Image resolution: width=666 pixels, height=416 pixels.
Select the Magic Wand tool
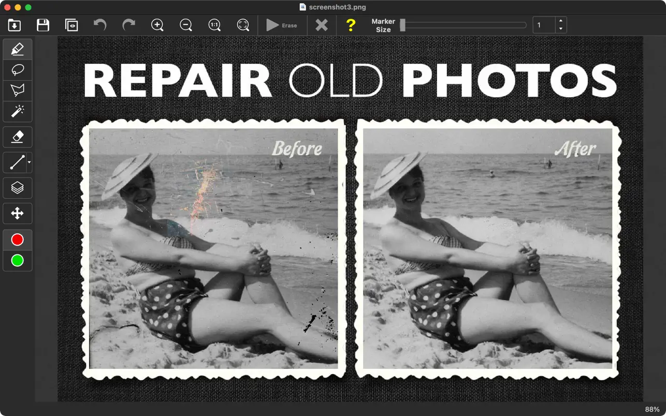click(18, 111)
